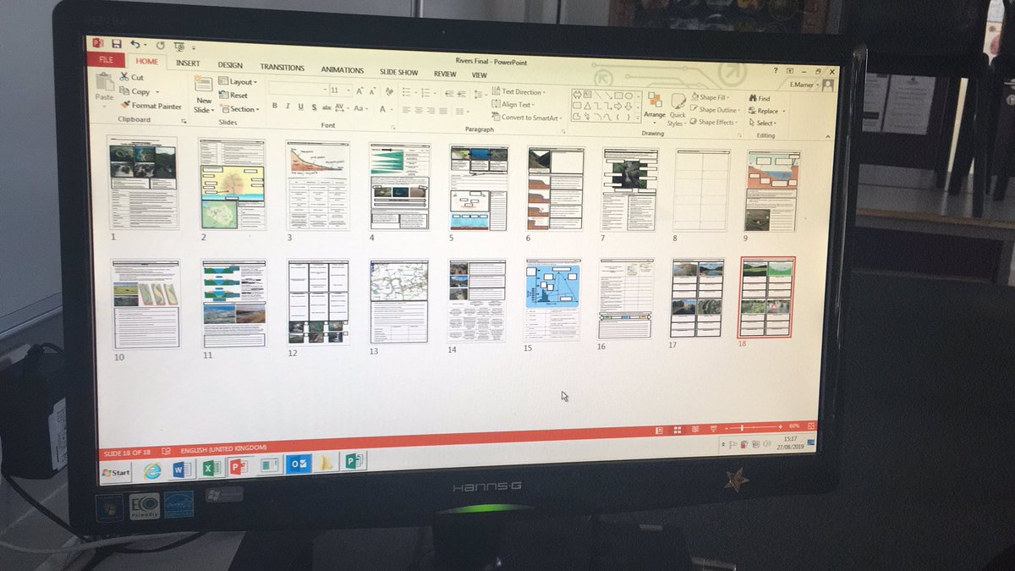Add a New Slide
1015x571 pixels.
click(204, 95)
